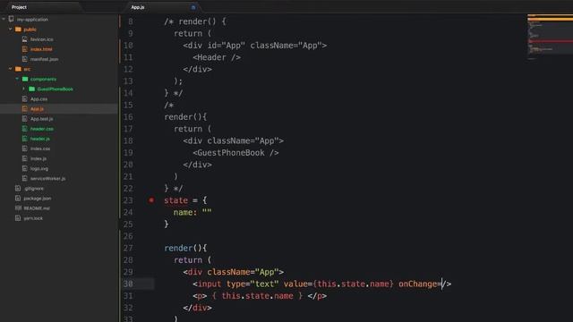Select the favicon.ico file icon

pos(24,39)
